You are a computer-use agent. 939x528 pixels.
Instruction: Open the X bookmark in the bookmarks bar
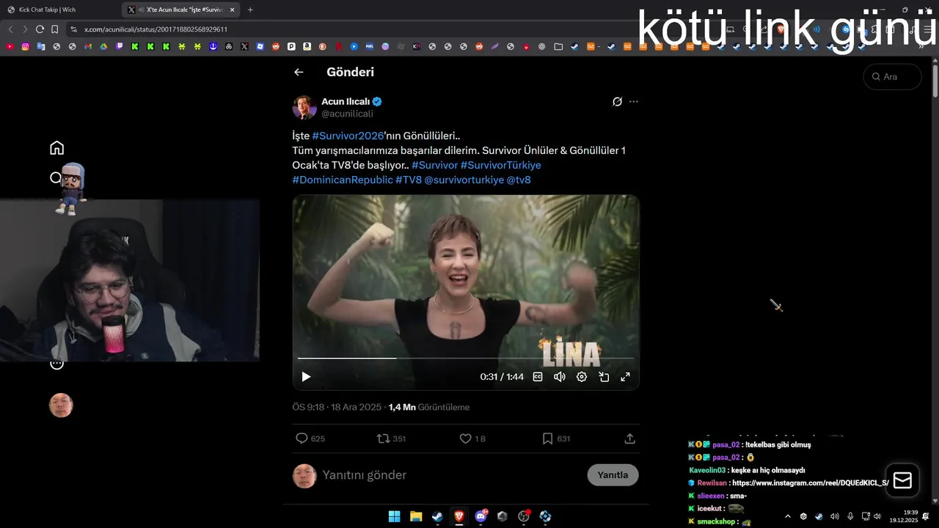244,46
